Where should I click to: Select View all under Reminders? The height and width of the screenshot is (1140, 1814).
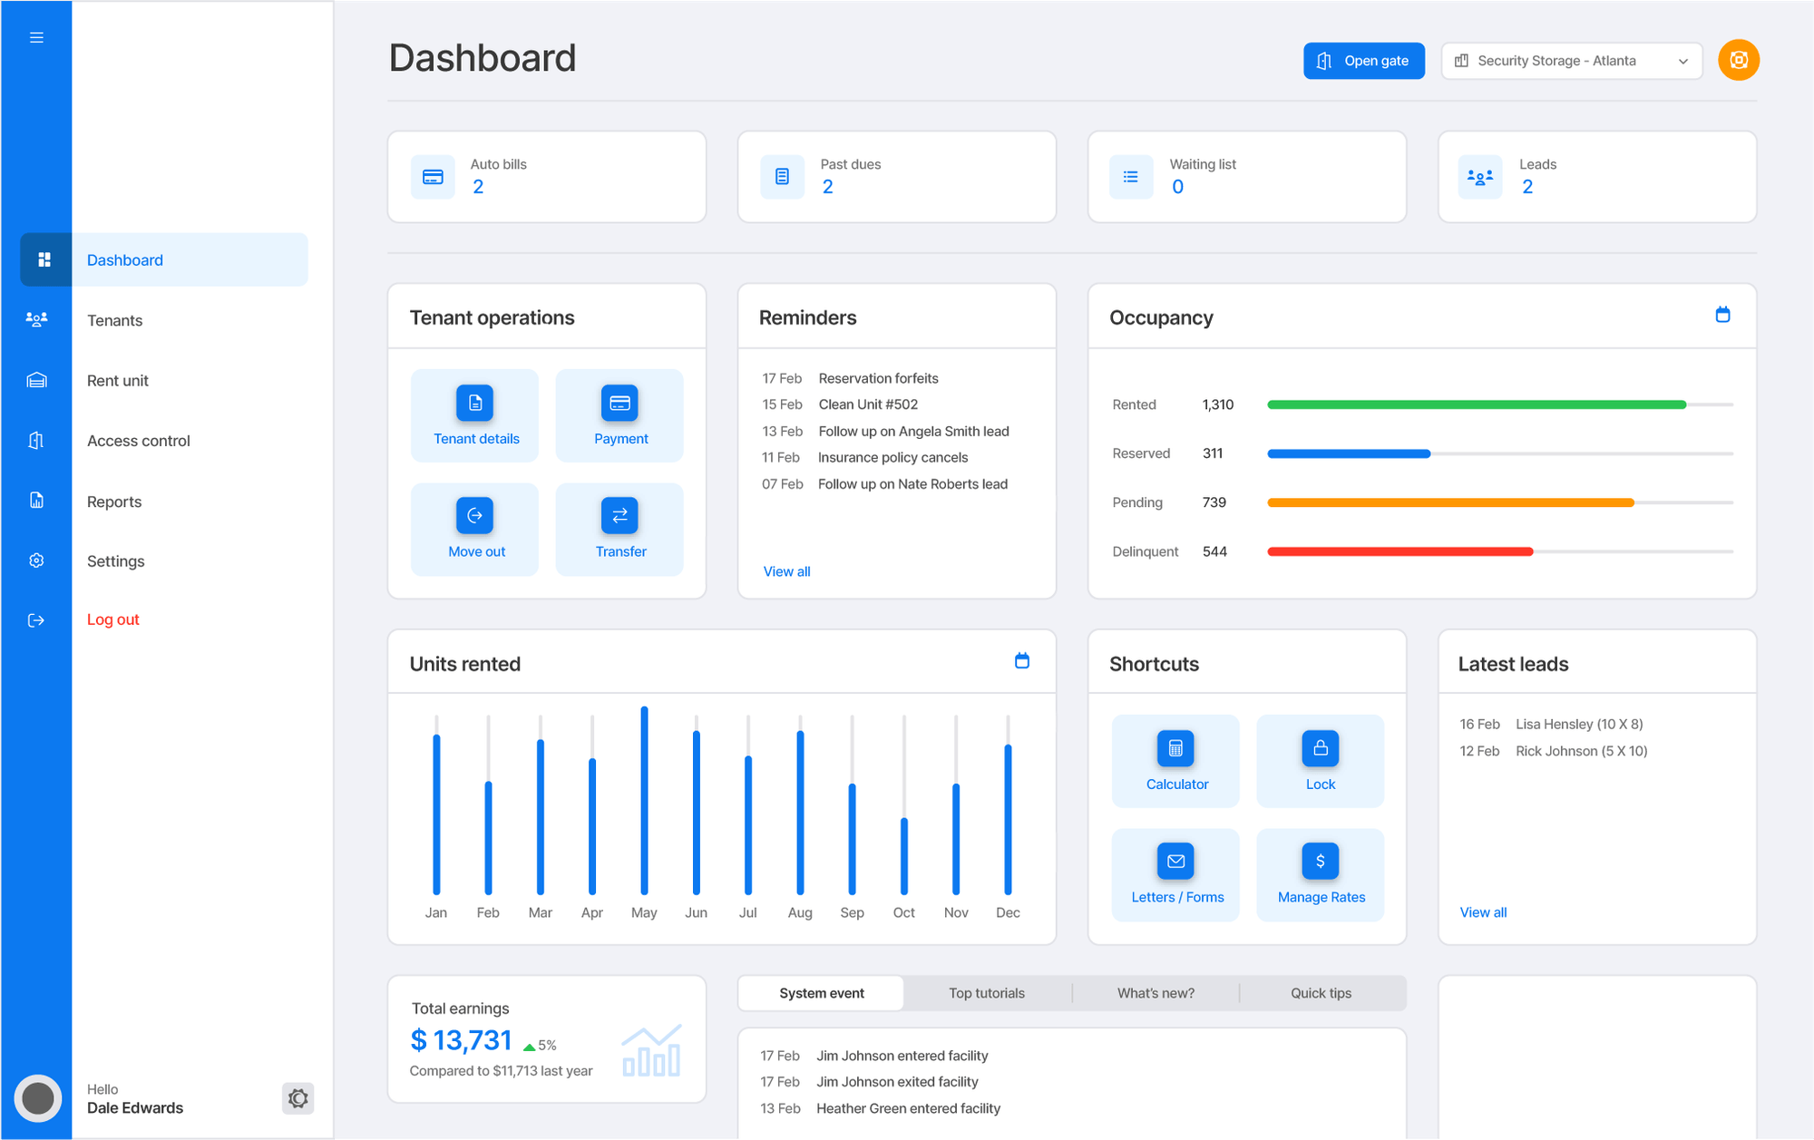785,571
